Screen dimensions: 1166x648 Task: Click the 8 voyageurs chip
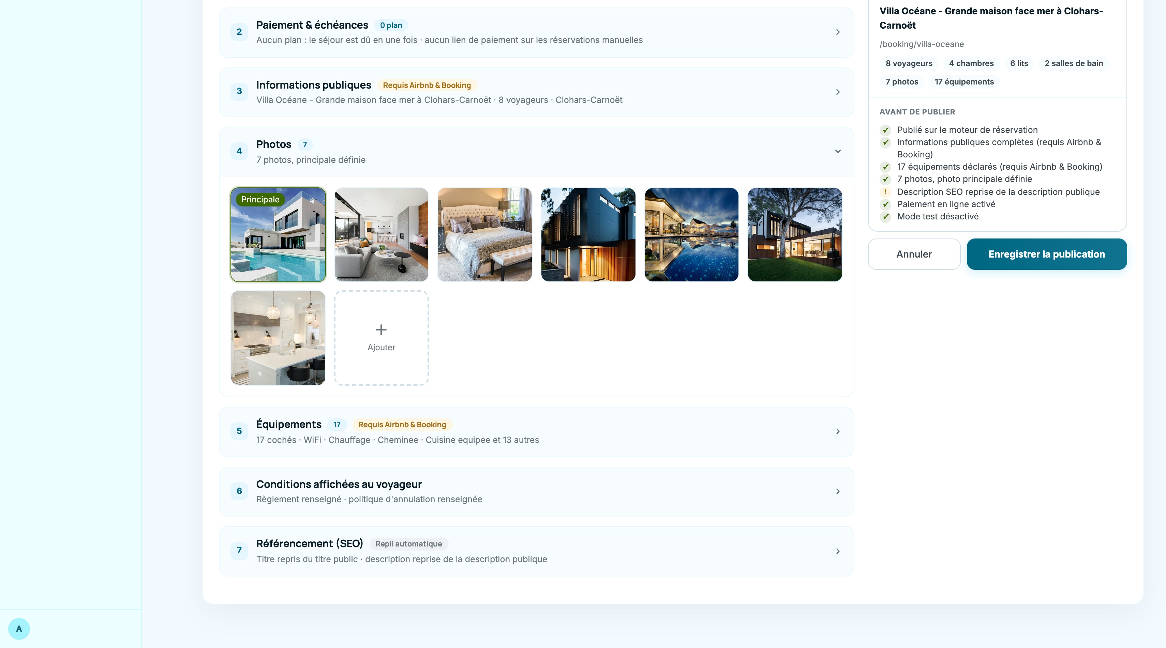[x=909, y=63]
